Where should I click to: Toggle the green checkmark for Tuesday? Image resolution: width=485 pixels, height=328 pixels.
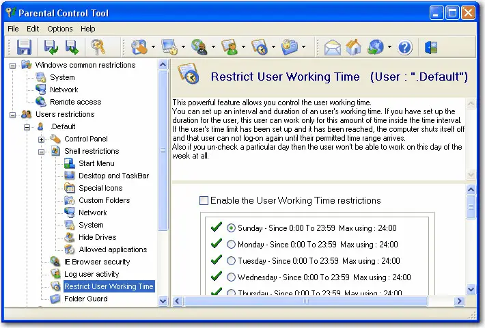click(217, 260)
